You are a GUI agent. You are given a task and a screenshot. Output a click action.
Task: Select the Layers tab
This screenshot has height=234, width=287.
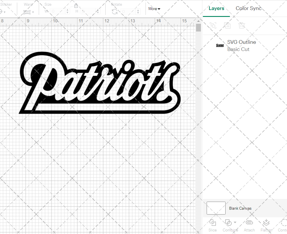tap(216, 8)
